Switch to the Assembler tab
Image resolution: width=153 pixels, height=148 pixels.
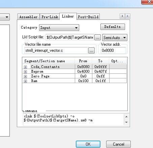click(29, 17)
